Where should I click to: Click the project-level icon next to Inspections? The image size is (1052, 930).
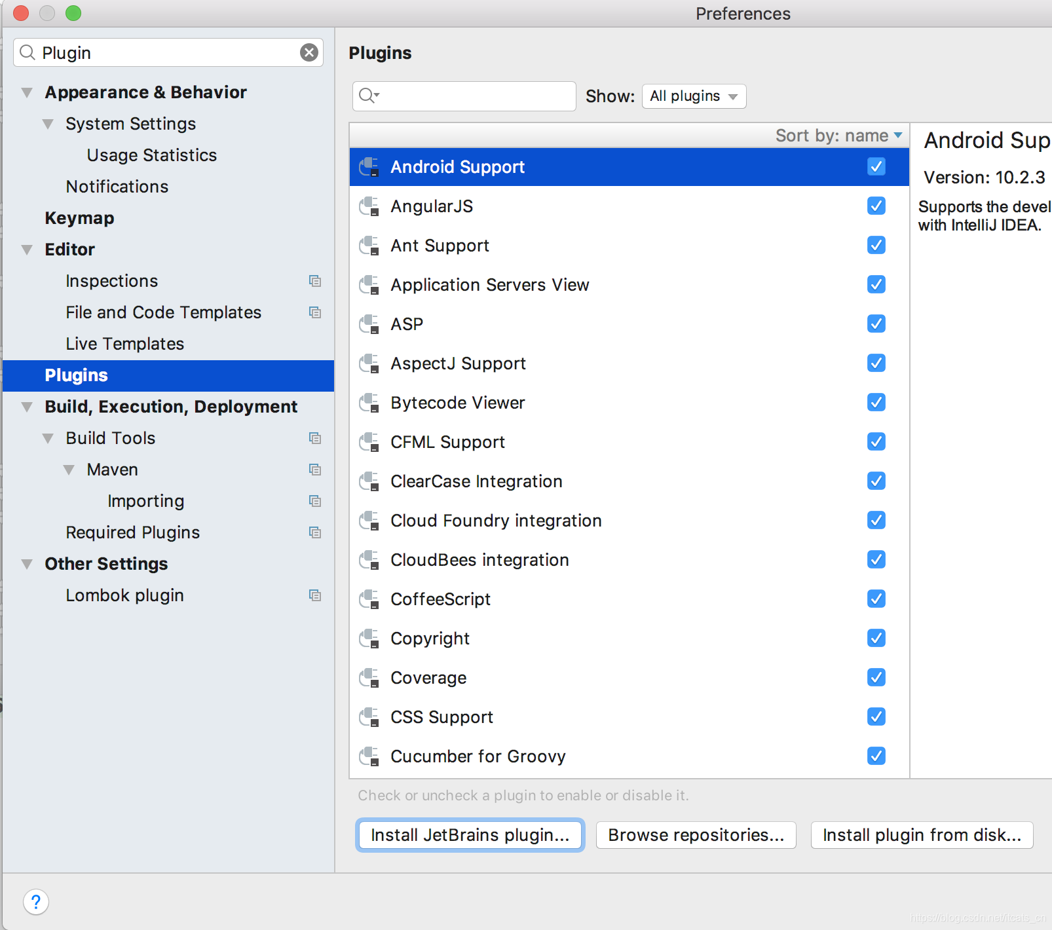coord(315,281)
